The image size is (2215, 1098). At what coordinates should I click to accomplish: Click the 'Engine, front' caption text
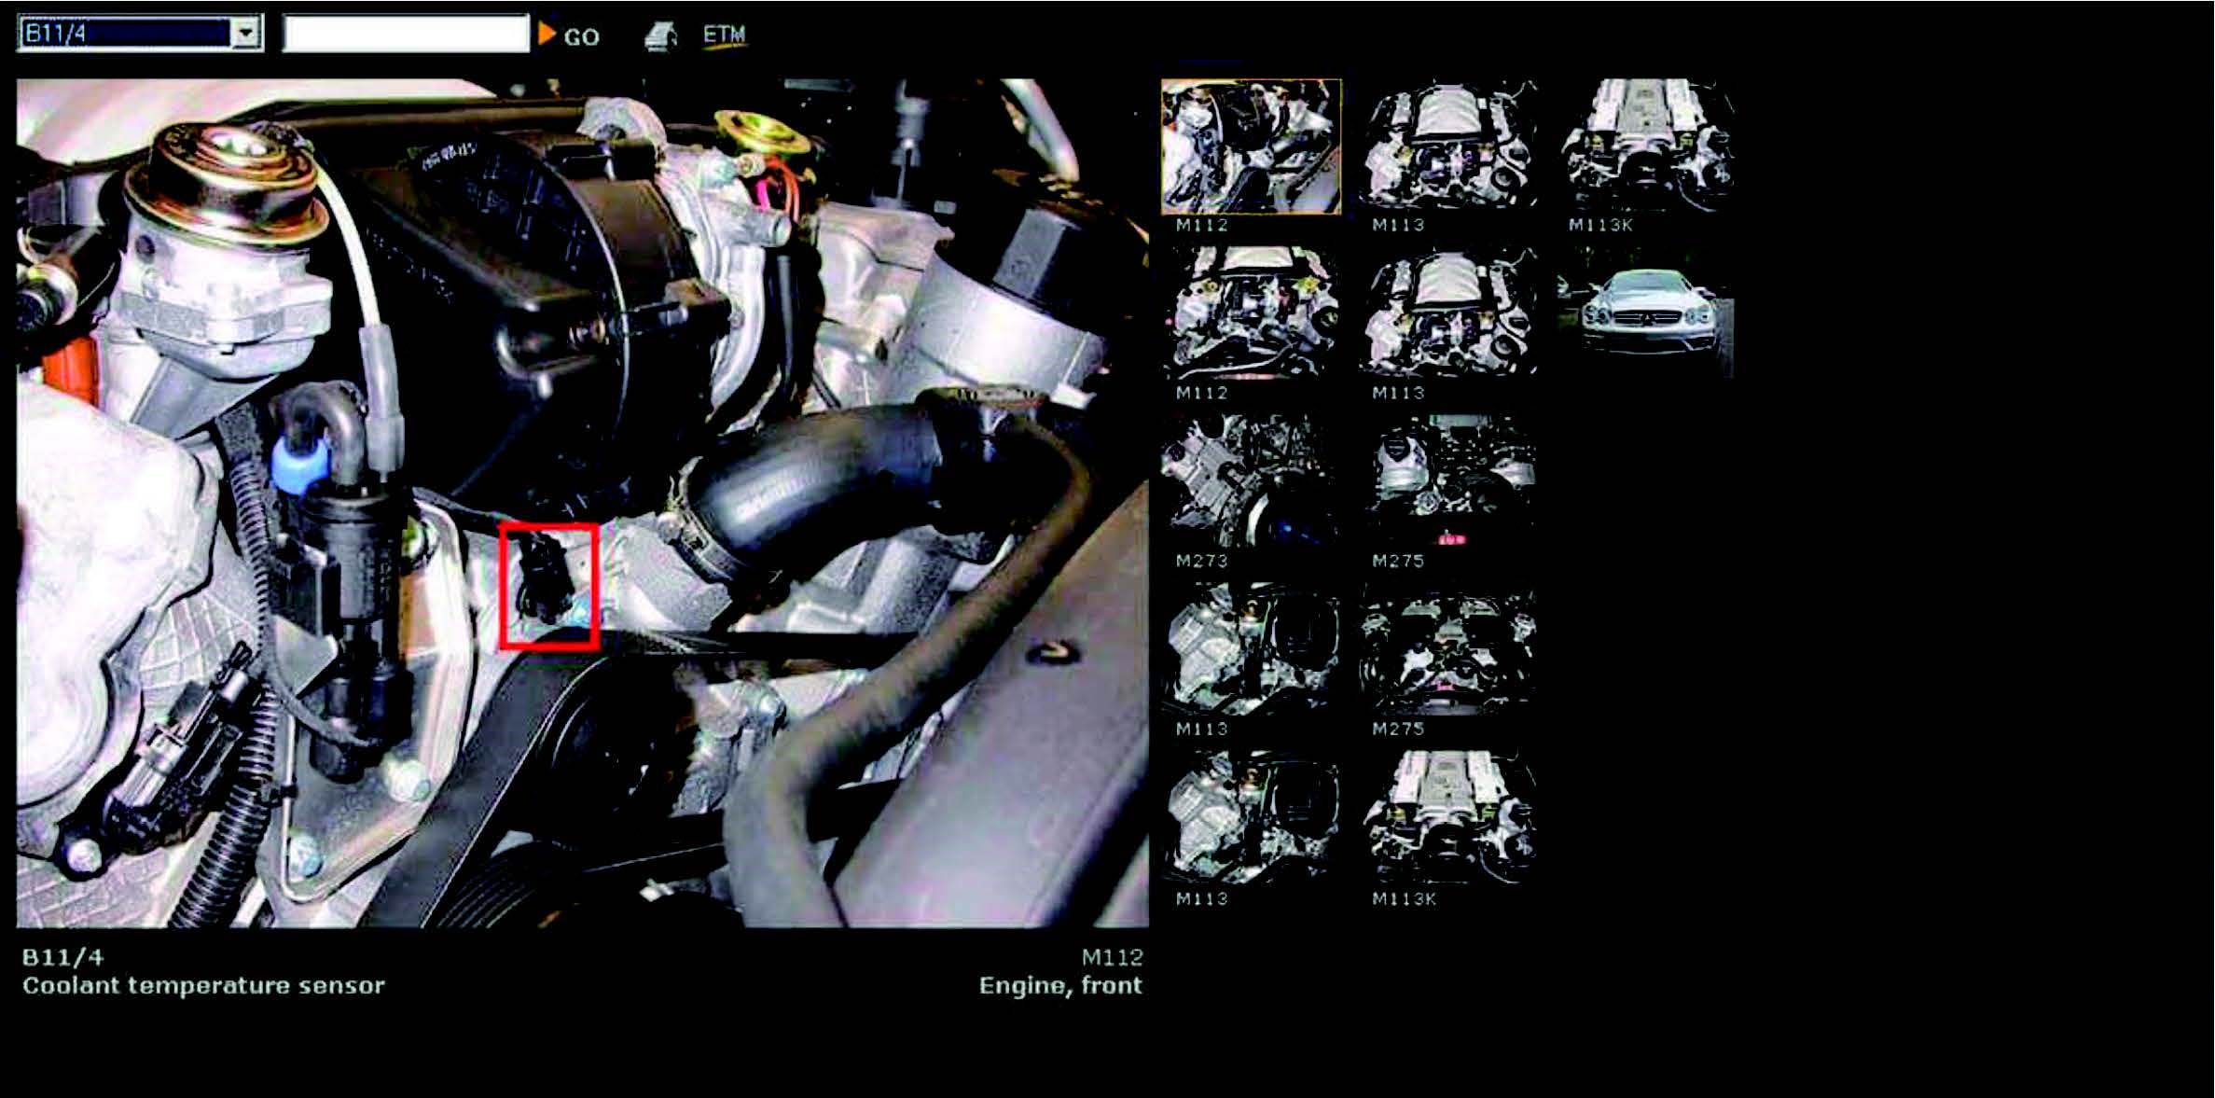1060,986
